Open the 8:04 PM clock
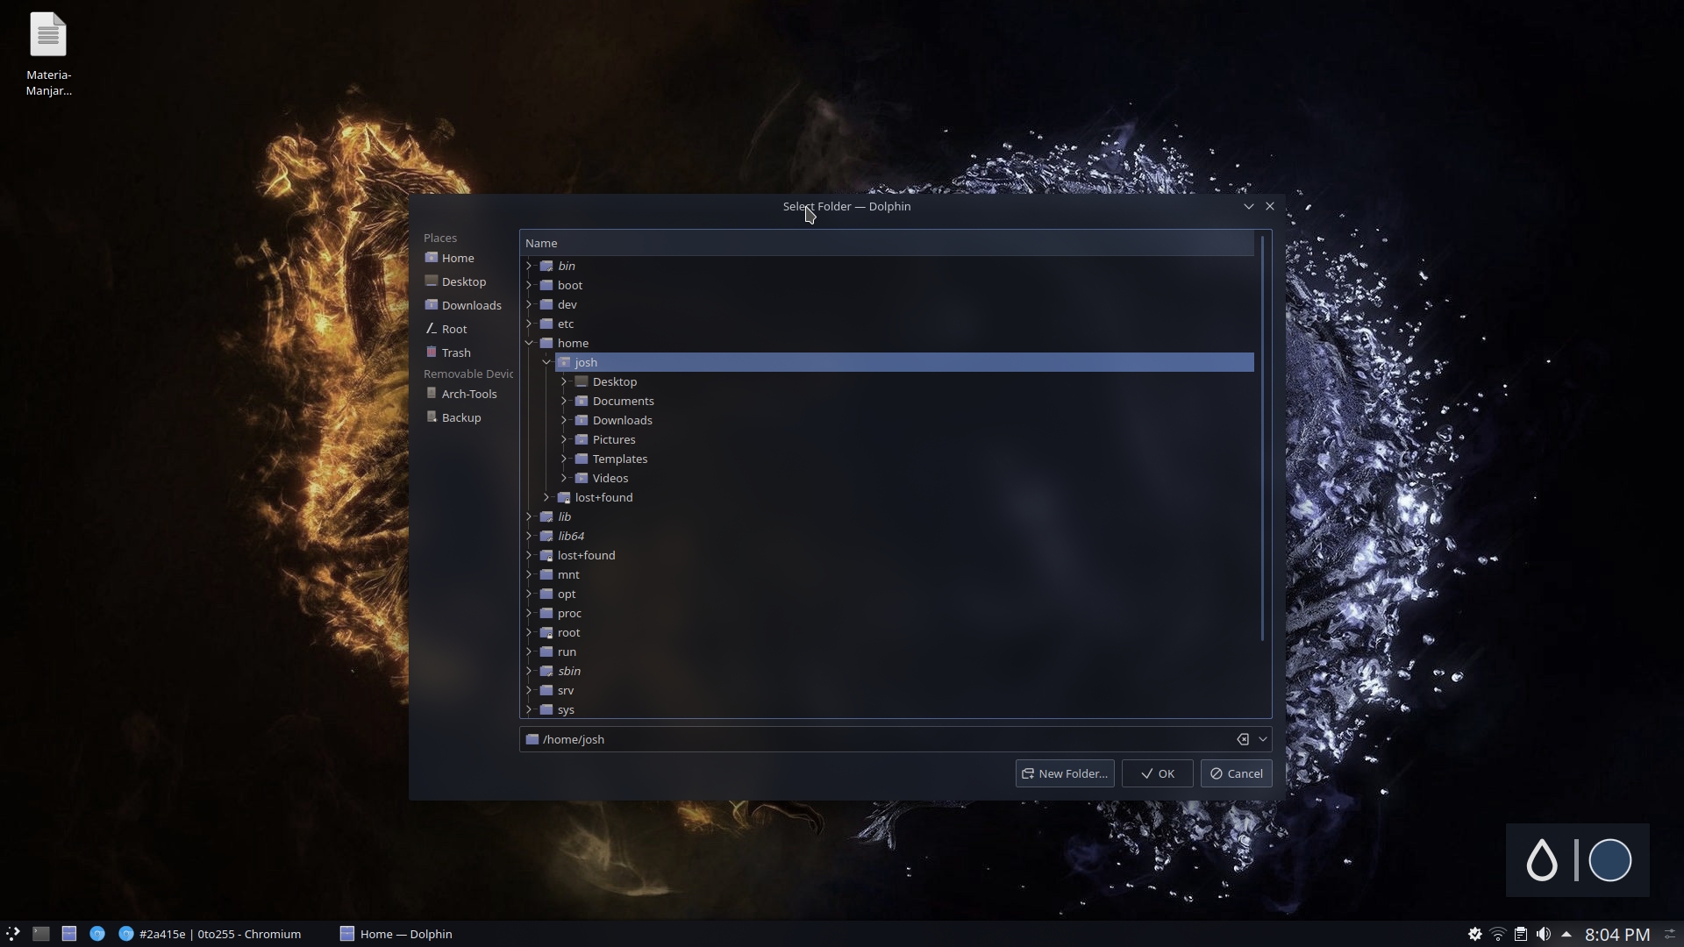The width and height of the screenshot is (1684, 947). 1616,934
